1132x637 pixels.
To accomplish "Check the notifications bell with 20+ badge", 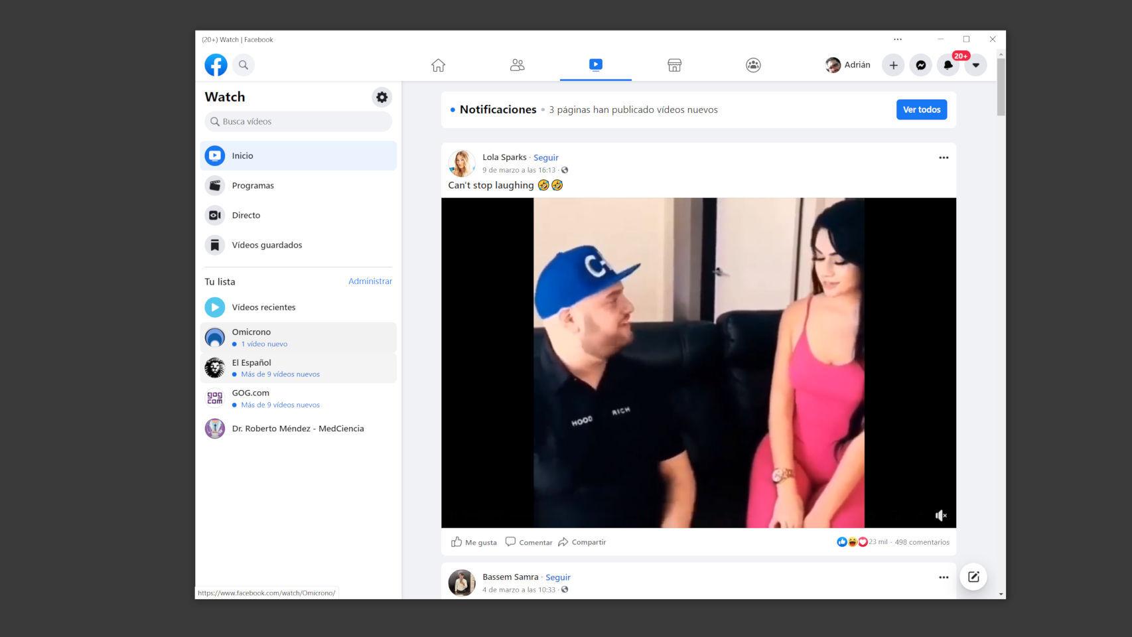I will click(x=948, y=65).
